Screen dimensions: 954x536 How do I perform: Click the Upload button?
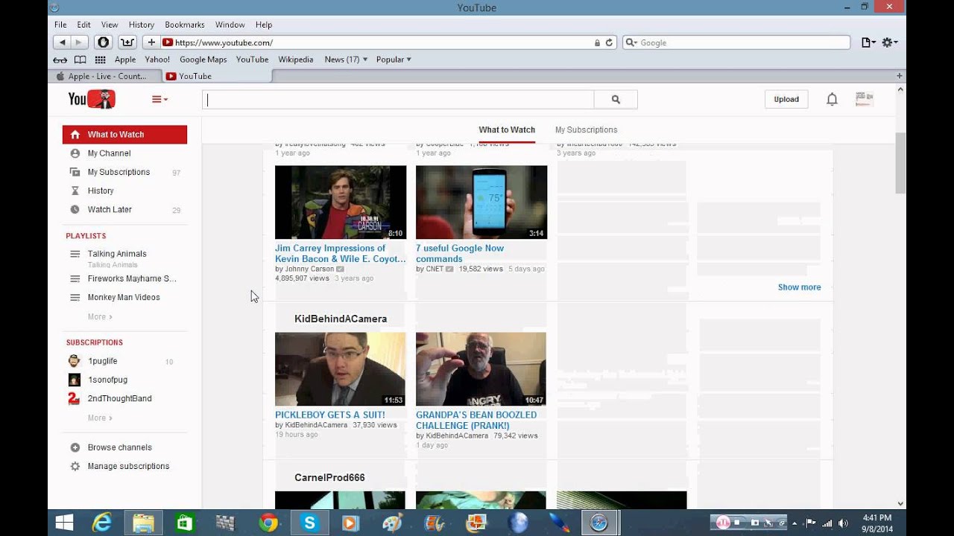point(786,99)
